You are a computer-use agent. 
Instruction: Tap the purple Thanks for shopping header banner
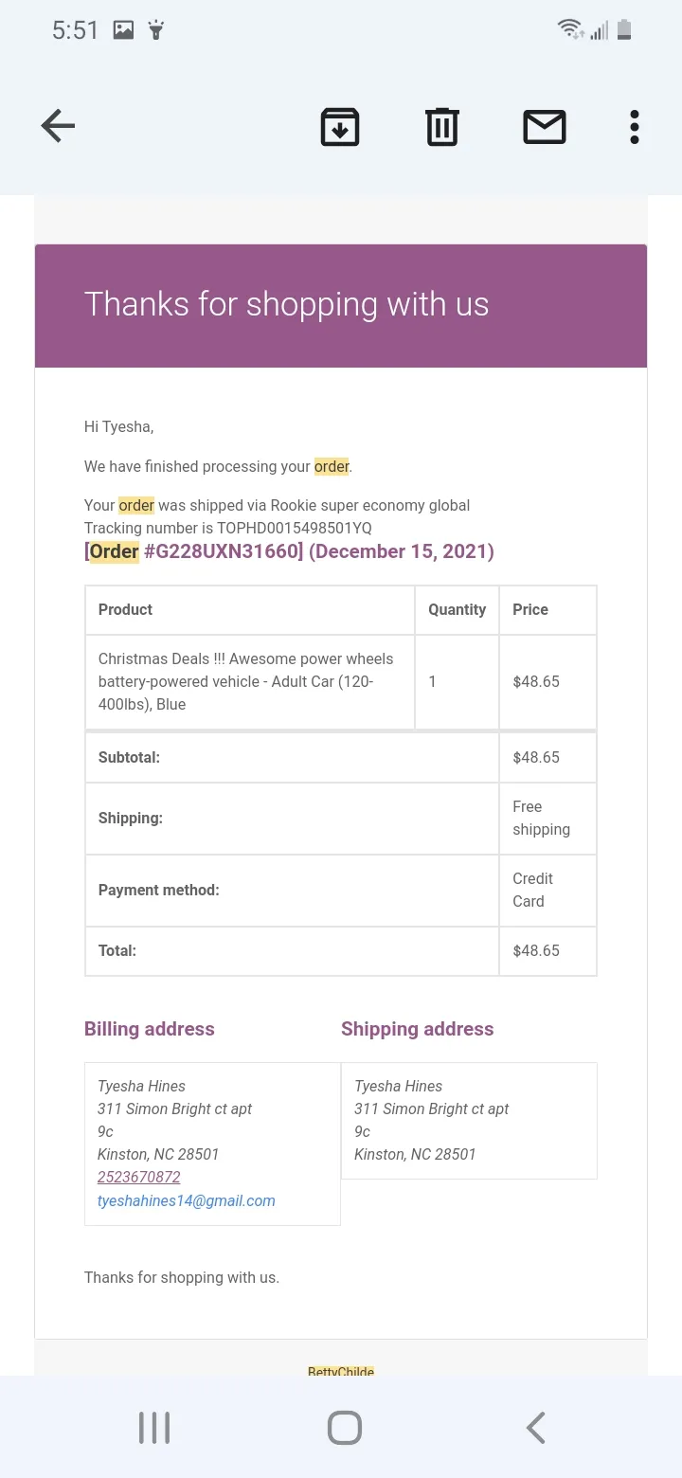click(341, 305)
